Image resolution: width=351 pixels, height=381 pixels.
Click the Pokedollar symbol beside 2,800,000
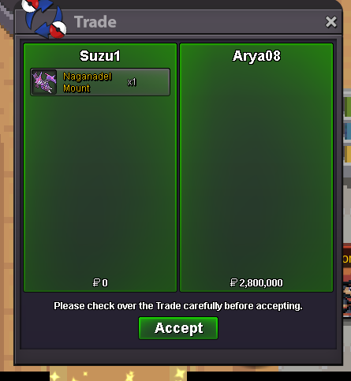click(x=233, y=283)
